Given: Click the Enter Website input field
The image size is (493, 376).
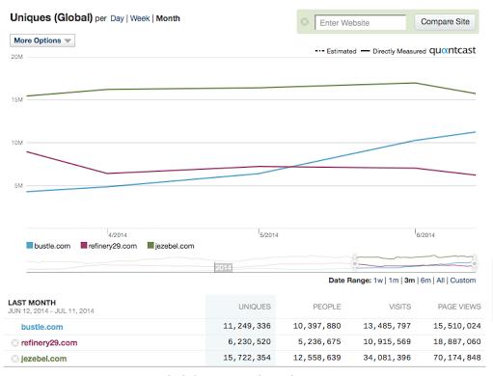Looking at the screenshot, I should click(x=360, y=22).
